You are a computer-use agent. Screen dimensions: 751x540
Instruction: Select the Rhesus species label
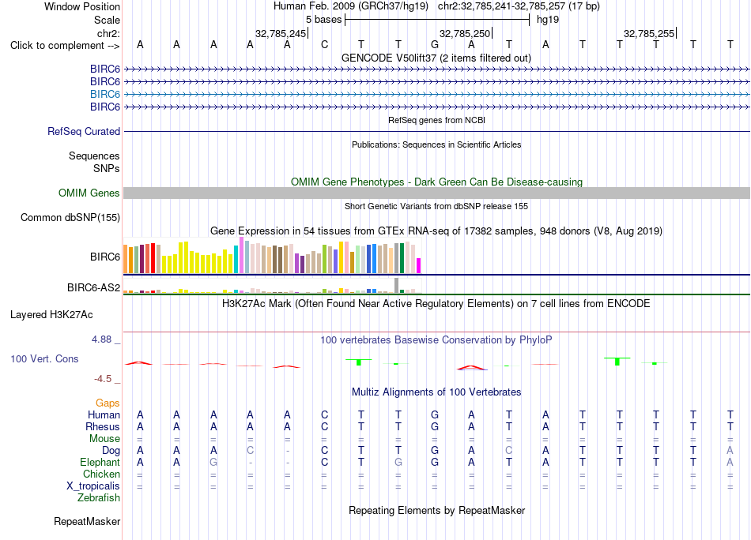point(103,426)
